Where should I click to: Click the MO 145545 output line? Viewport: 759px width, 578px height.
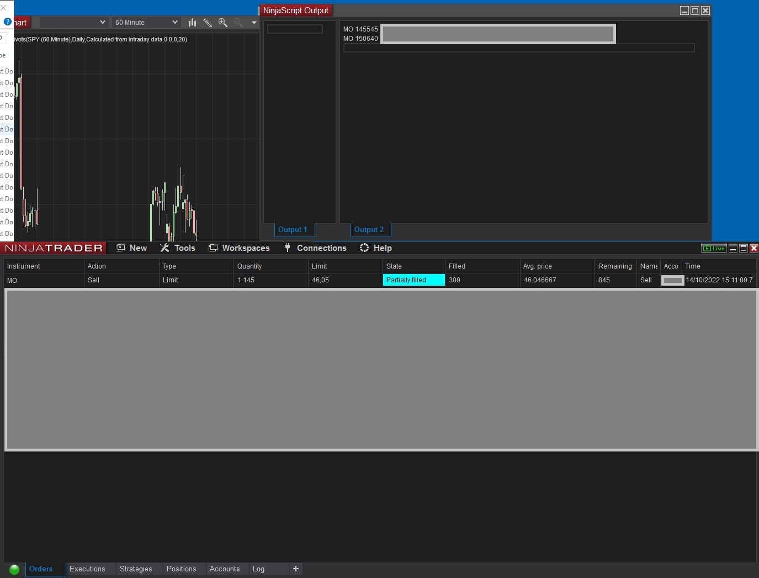tap(360, 29)
